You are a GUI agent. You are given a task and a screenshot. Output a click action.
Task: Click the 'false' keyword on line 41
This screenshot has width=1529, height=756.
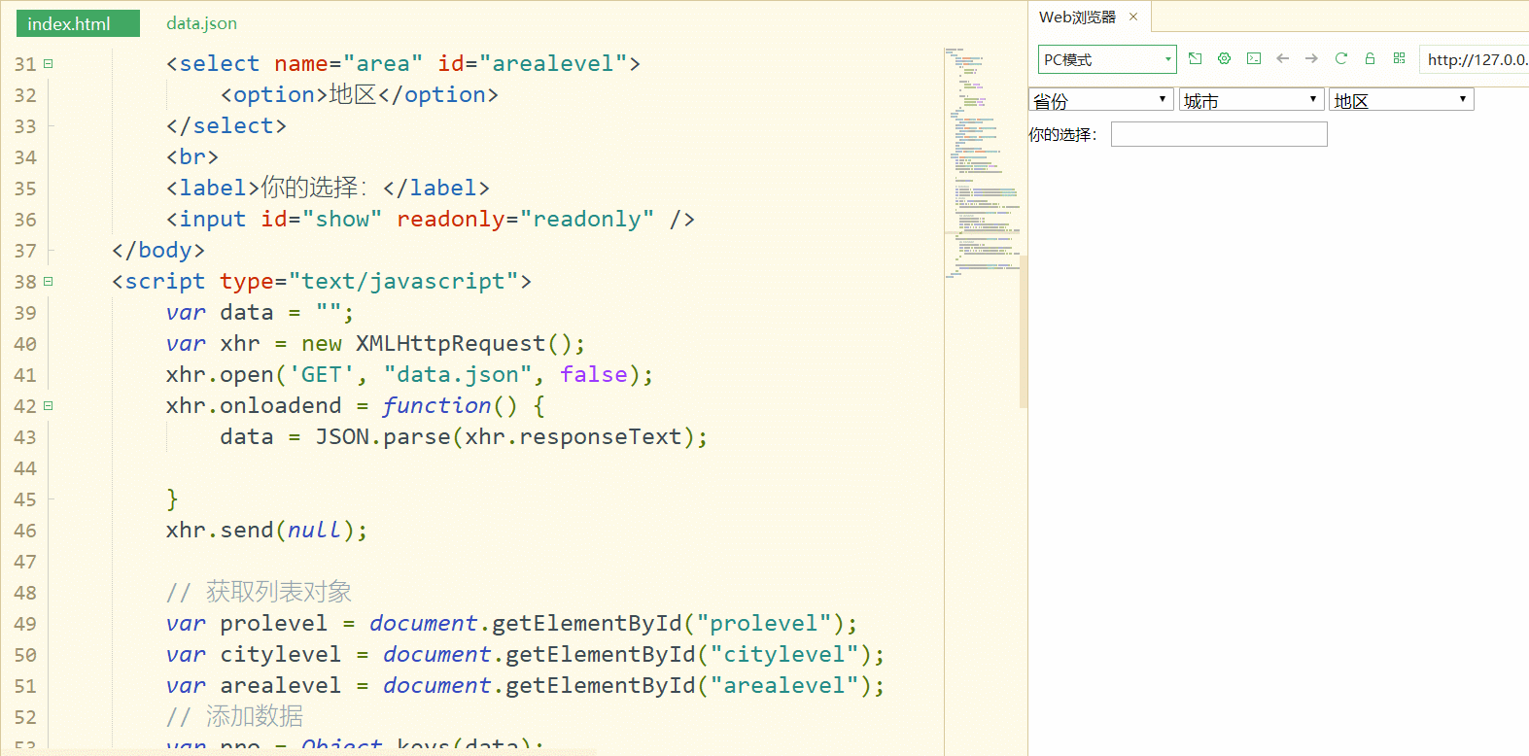click(x=593, y=374)
